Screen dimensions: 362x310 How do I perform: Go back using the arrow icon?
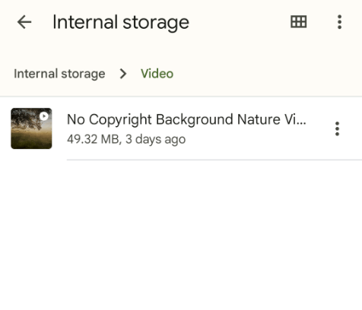coord(24,22)
